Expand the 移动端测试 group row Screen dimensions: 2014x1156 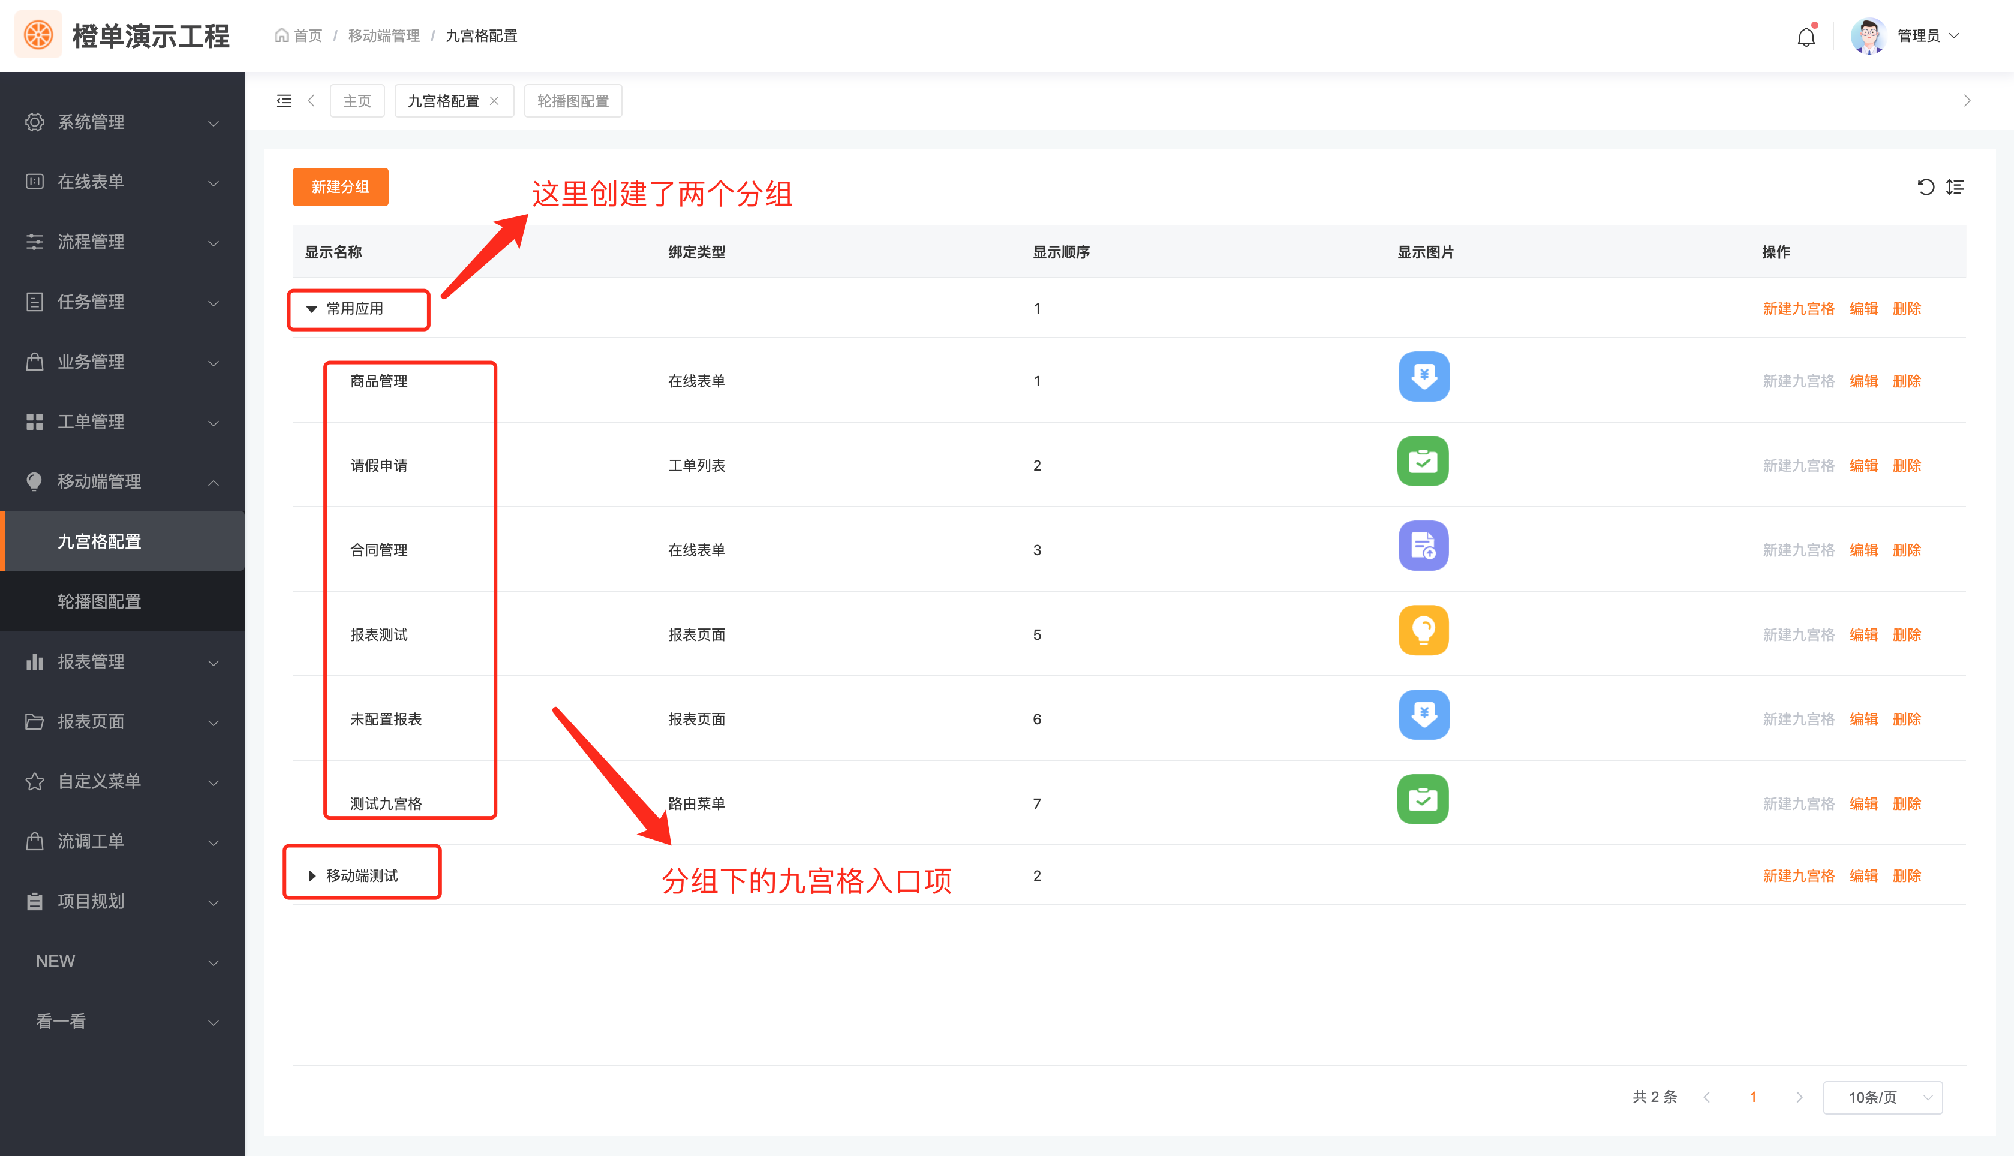pyautogui.click(x=312, y=876)
